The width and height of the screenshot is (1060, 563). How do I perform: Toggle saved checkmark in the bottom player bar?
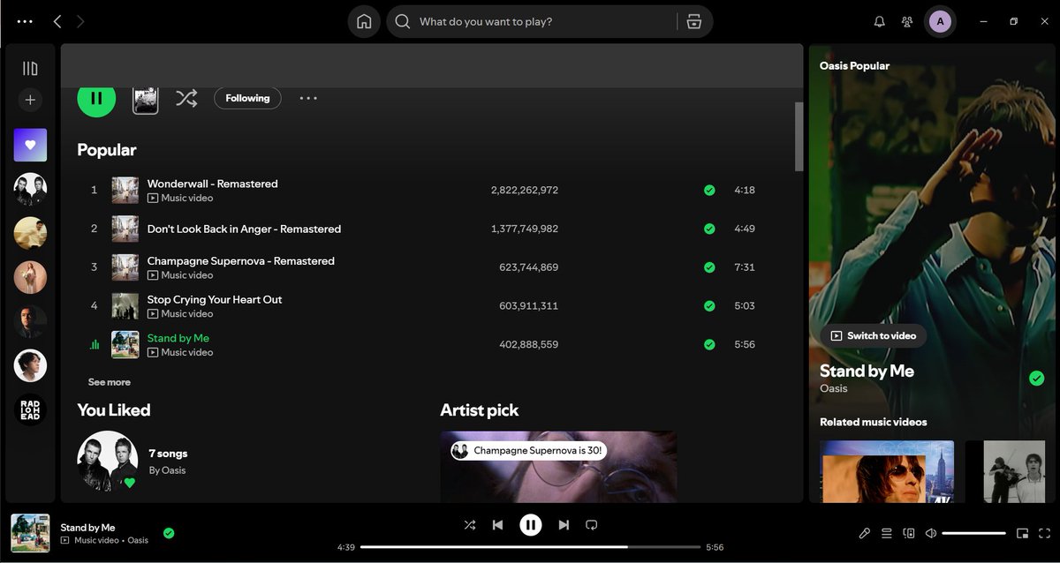tap(169, 533)
